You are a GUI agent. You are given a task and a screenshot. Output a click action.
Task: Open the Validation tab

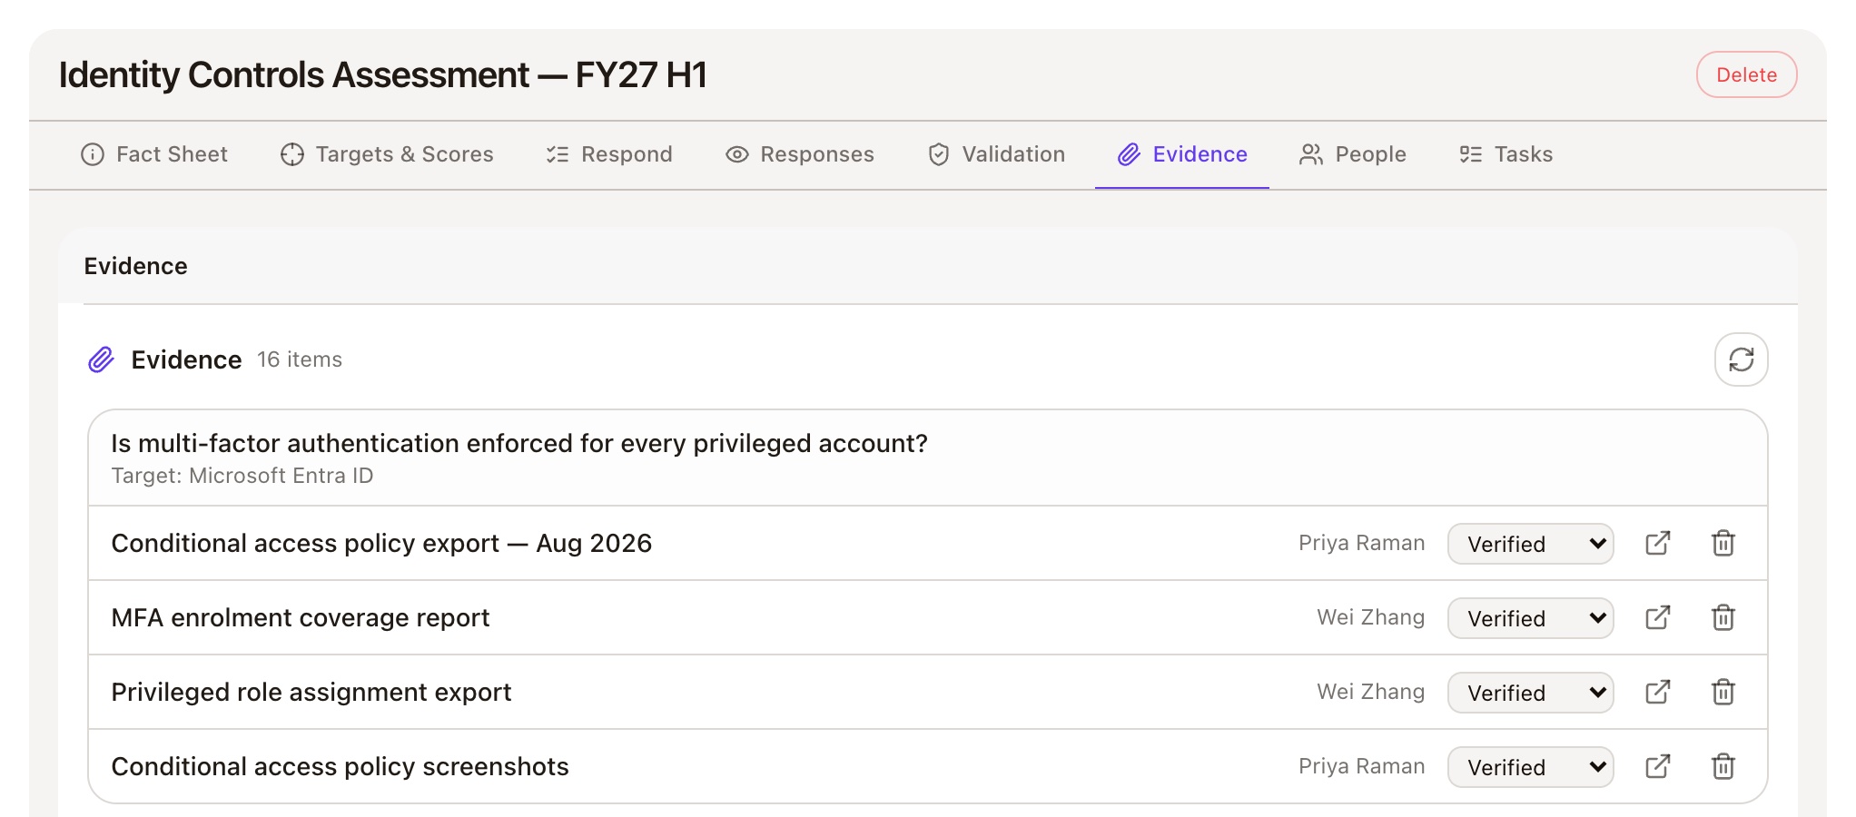tap(996, 154)
